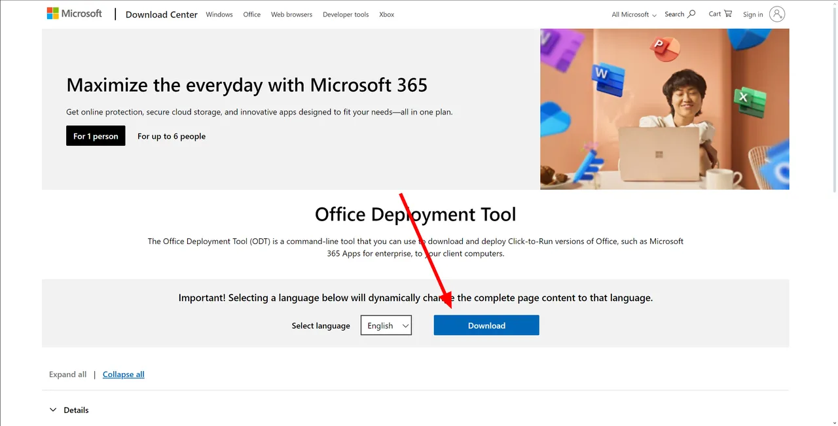
Task: Open the Web browsers menu item
Action: 291,14
